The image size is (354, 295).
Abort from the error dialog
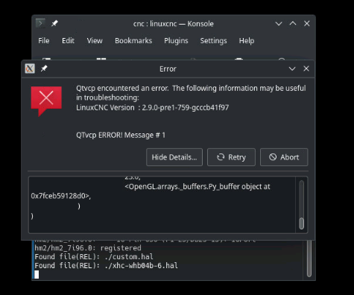(x=284, y=157)
